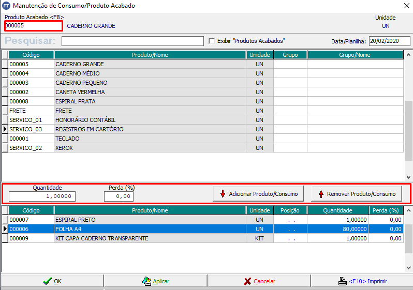Focus the Pesquisar search field

pos(132,41)
